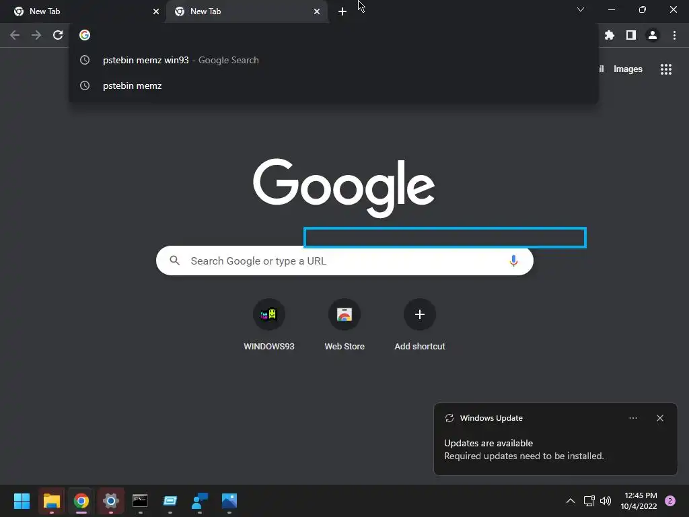Open Windows Update notification options menu
The image size is (689, 517).
pyautogui.click(x=632, y=418)
